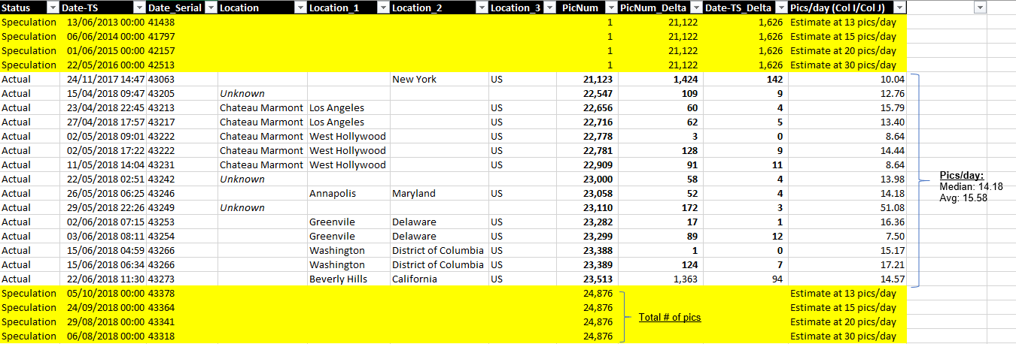This screenshot has height=344, width=1016.
Task: Open the Location_3 column filter dropdown
Action: click(550, 8)
